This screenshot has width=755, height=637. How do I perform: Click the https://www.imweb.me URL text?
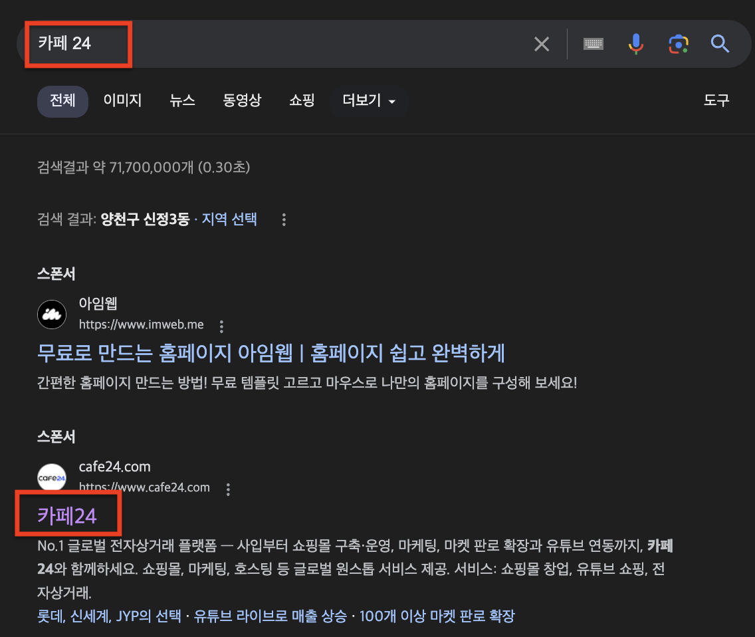tap(141, 324)
